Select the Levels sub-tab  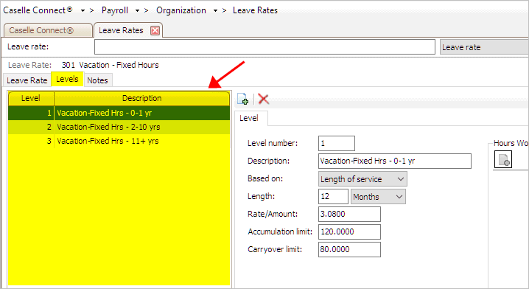pyautogui.click(x=67, y=79)
